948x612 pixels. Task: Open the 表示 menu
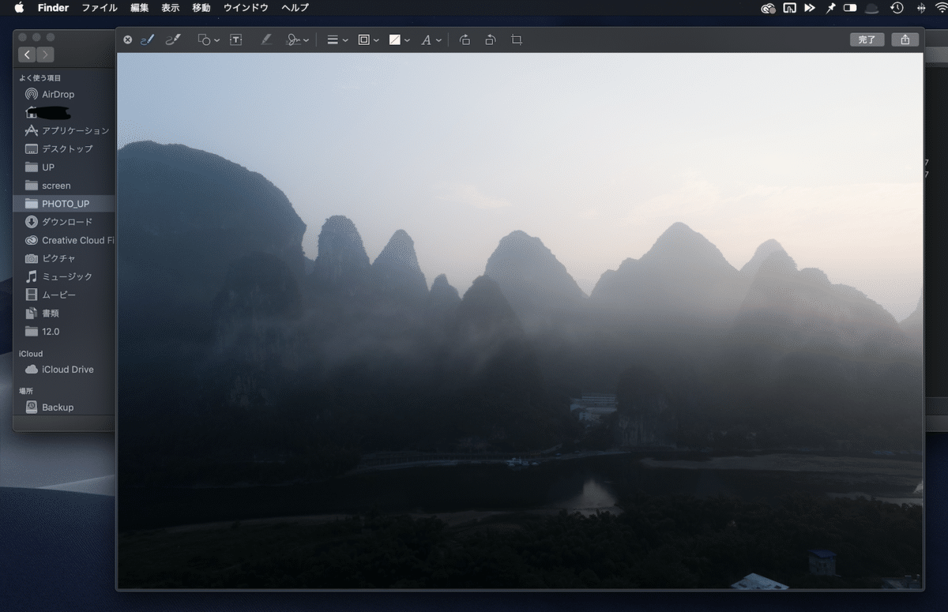click(x=171, y=8)
